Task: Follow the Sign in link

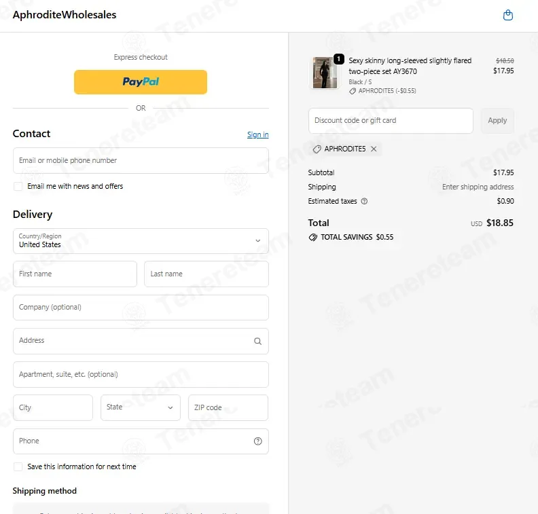Action: pyautogui.click(x=257, y=134)
